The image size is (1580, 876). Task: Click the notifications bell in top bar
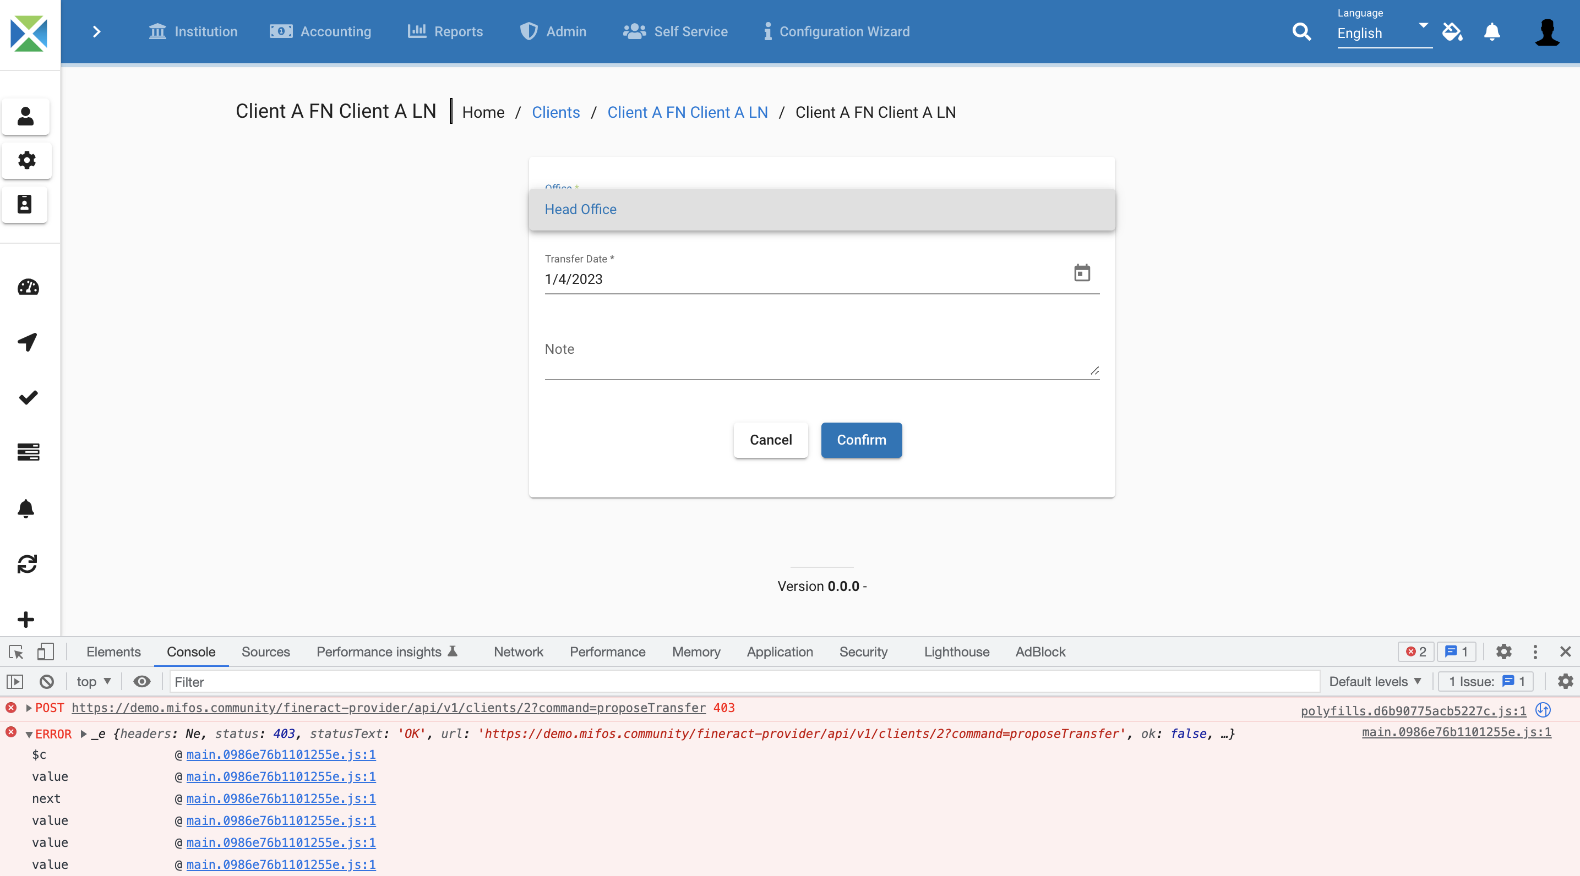point(1492,32)
